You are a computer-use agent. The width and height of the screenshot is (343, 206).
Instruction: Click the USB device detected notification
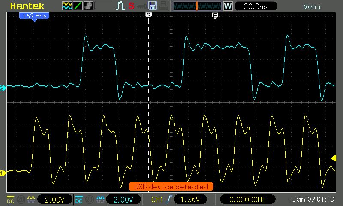pyautogui.click(x=171, y=186)
